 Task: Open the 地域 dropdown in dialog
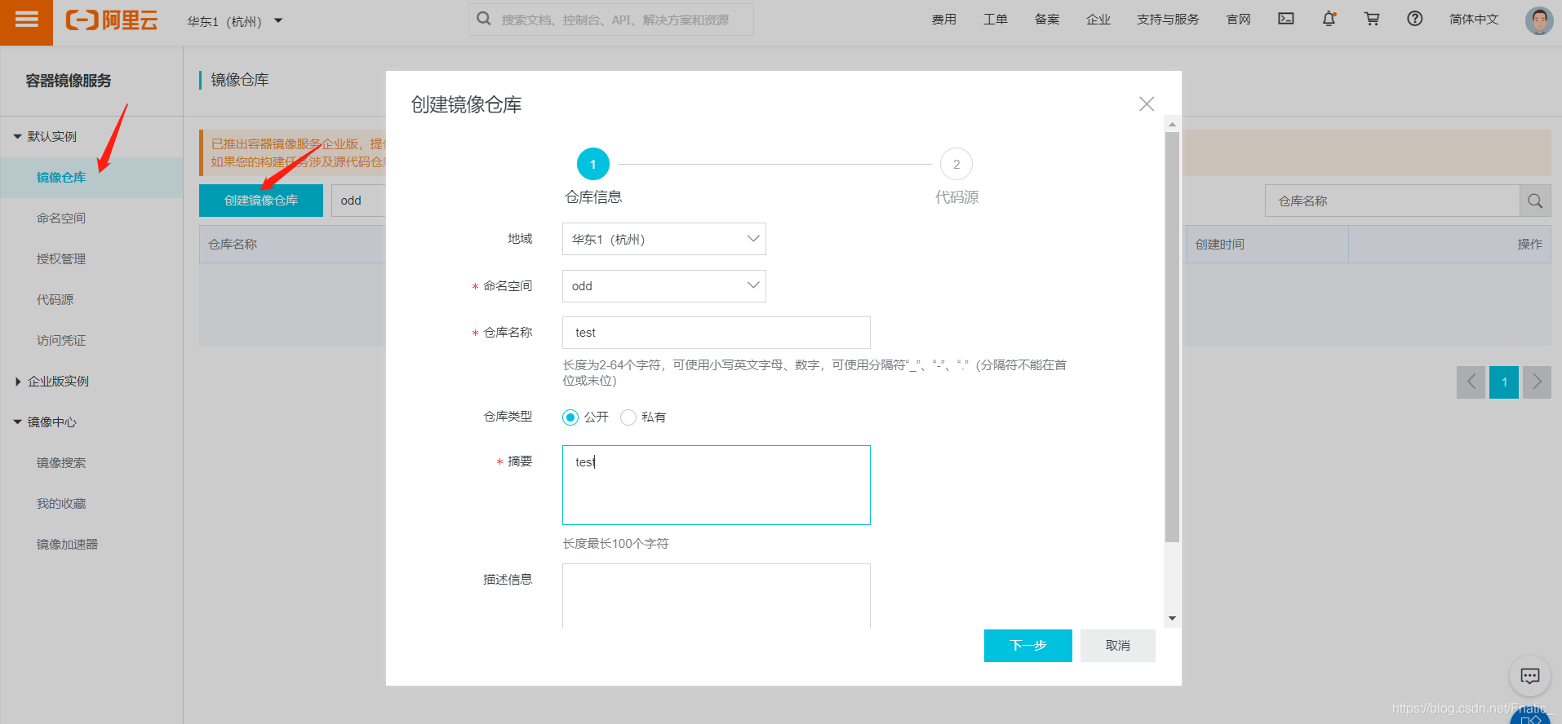[x=664, y=239]
